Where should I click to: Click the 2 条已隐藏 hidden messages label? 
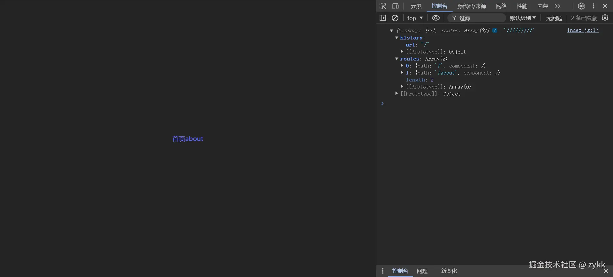(x=584, y=18)
